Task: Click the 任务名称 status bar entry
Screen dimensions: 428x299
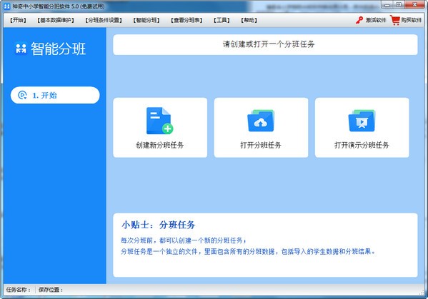Action: (19, 290)
